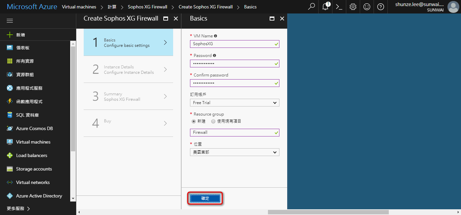Go to Virtual machines breadcrumb
461x215 pixels.
click(79, 7)
